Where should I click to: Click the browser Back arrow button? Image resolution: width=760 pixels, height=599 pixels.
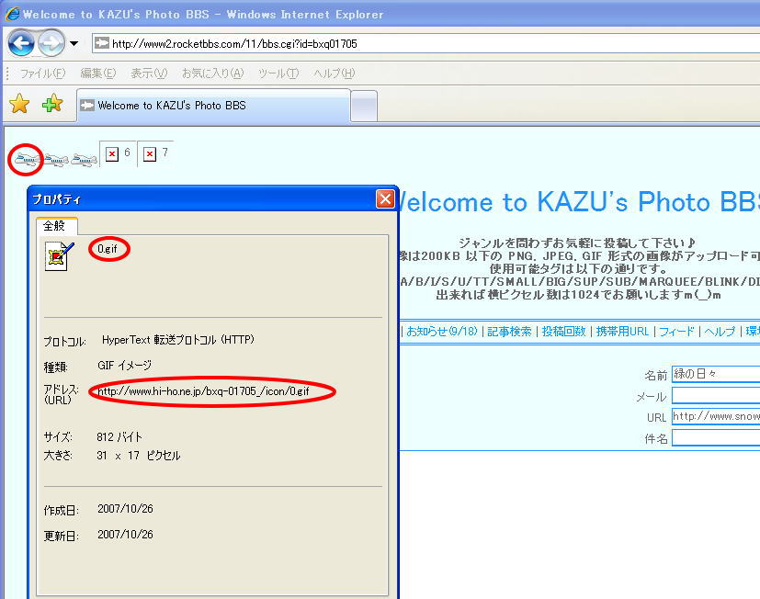click(x=21, y=42)
